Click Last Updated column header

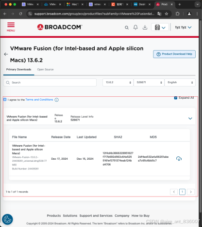point(86,137)
